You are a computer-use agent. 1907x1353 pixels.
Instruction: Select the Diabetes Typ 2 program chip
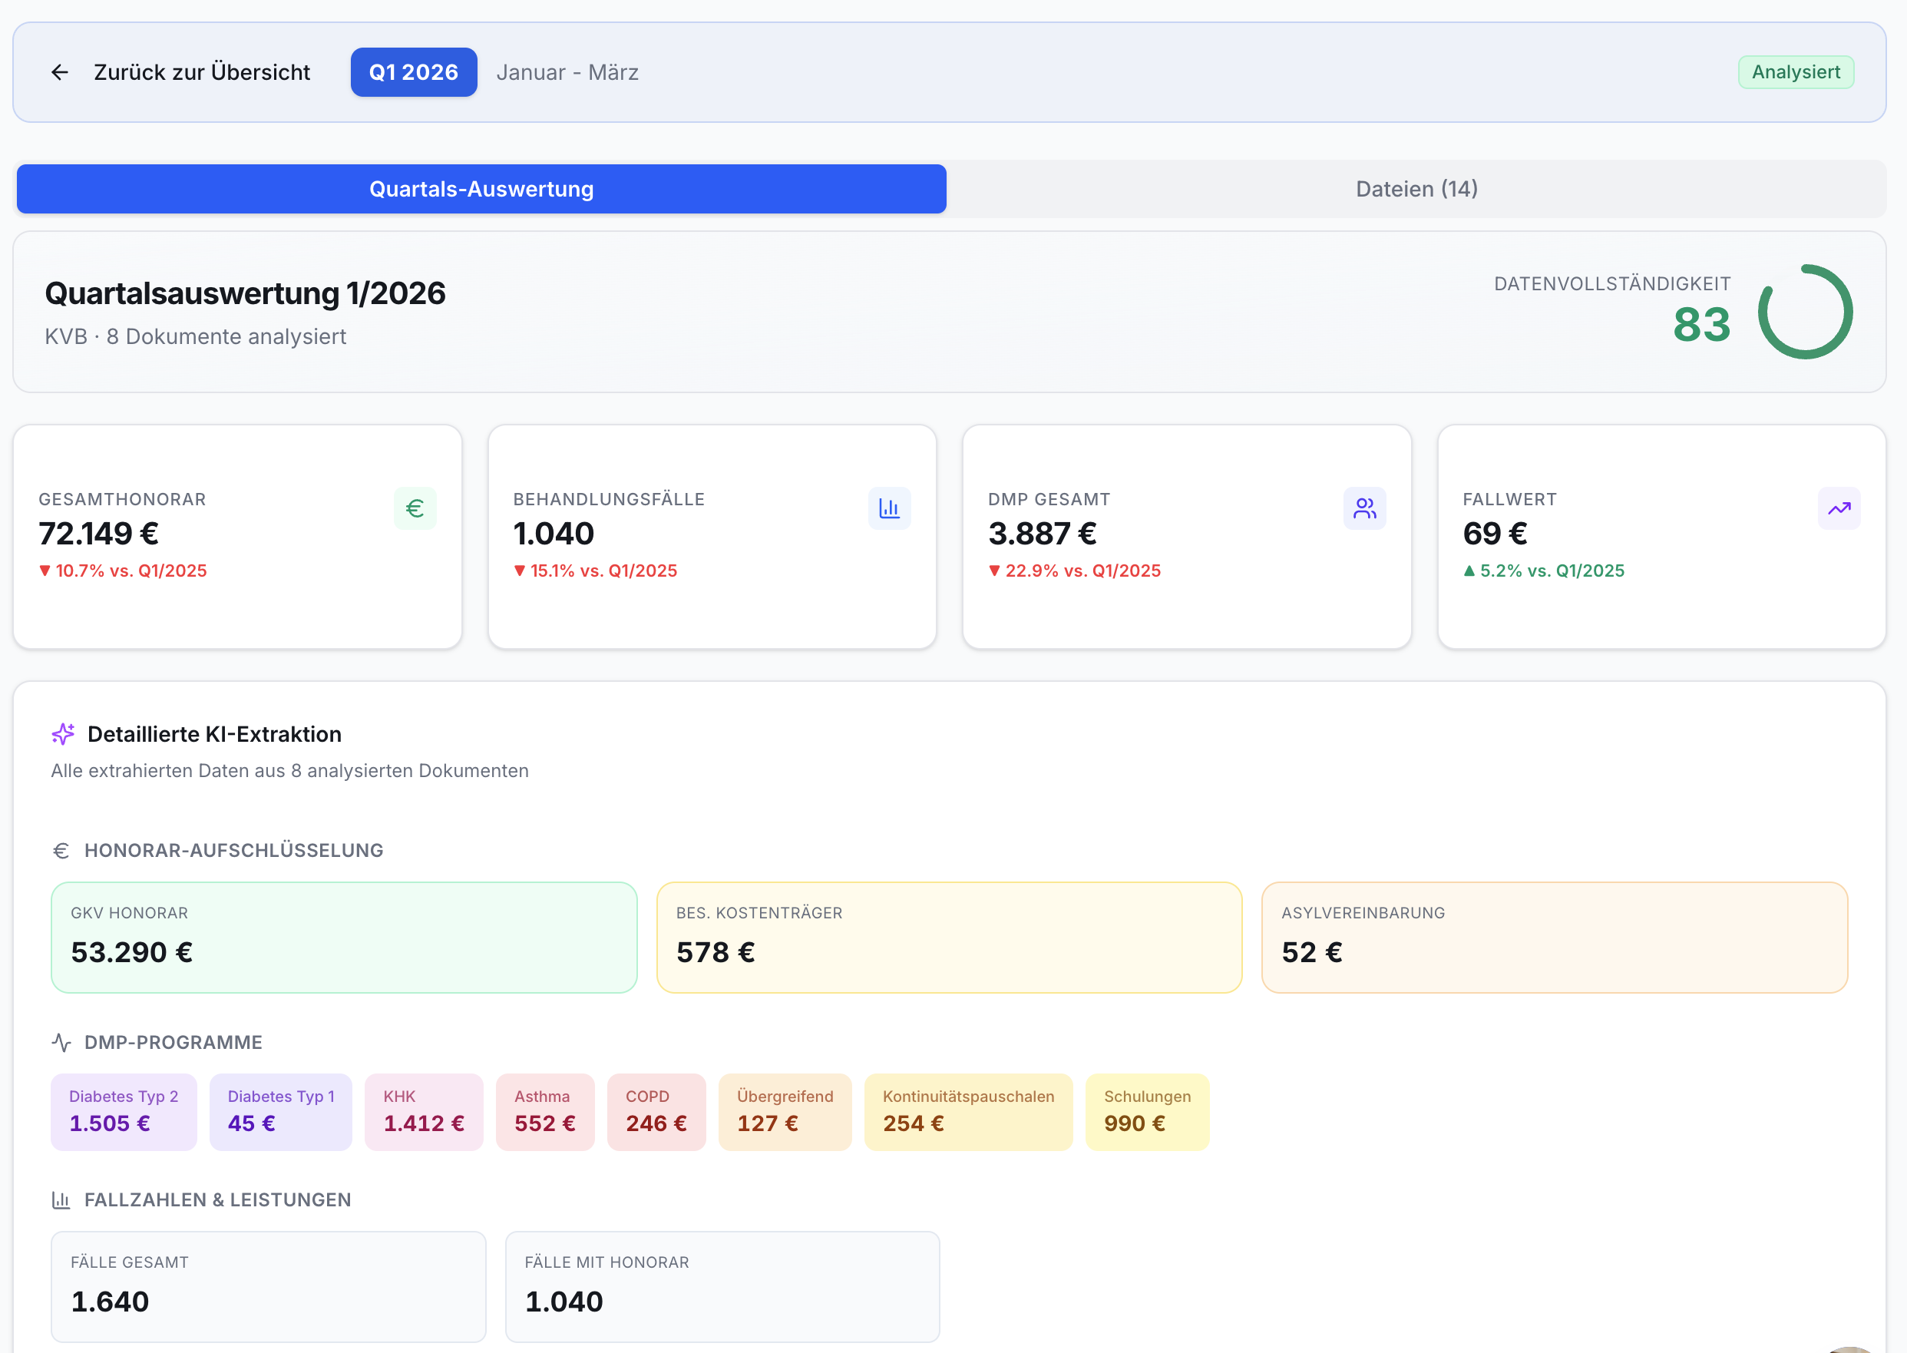pyautogui.click(x=124, y=1112)
